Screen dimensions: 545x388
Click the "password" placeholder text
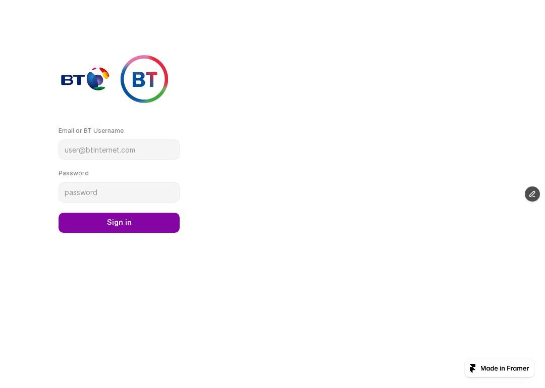(x=81, y=193)
